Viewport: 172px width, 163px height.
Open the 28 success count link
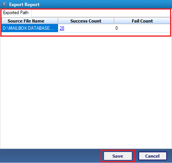tap(62, 28)
